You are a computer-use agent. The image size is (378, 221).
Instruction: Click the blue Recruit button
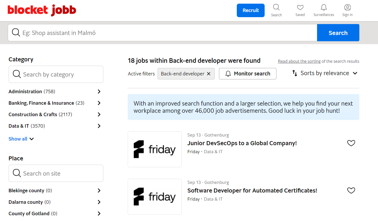point(251,10)
